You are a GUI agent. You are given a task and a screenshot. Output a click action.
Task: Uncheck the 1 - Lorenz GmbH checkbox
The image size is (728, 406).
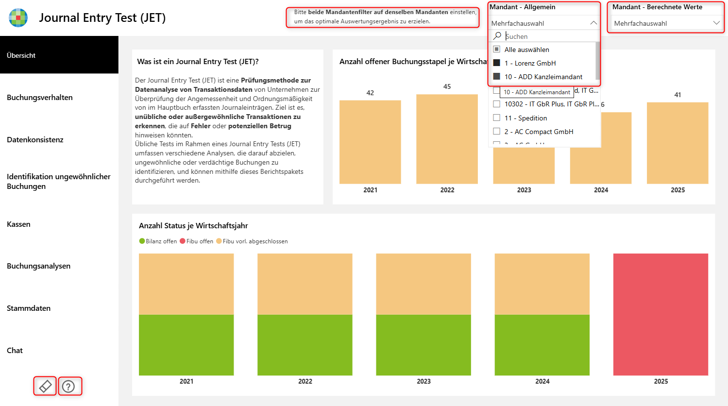496,63
